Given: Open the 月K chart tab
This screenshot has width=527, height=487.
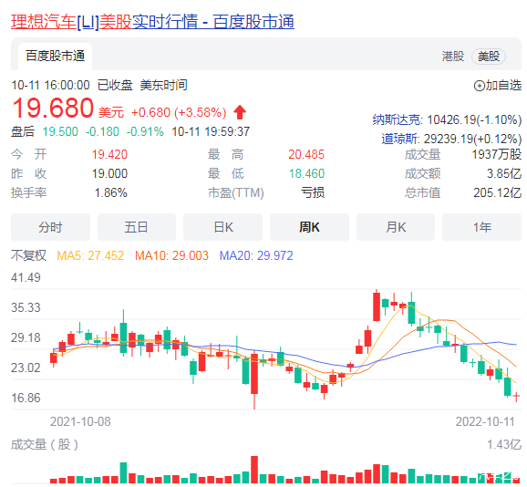Looking at the screenshot, I should point(396,227).
